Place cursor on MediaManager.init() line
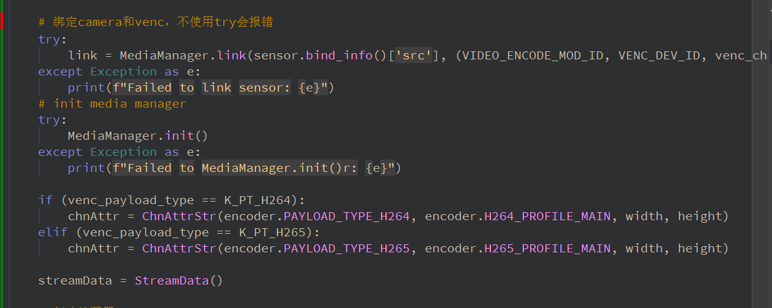Viewport: 772px width, 308px height. [x=138, y=135]
